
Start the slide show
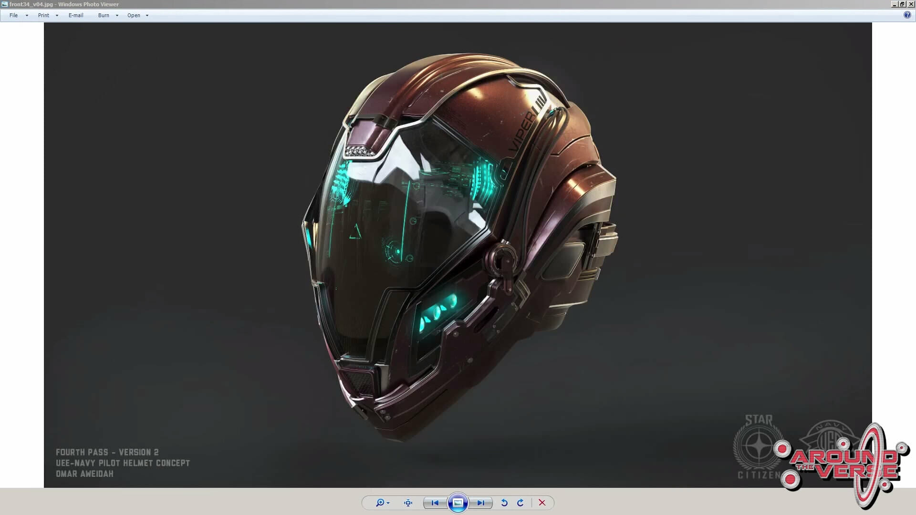458,503
